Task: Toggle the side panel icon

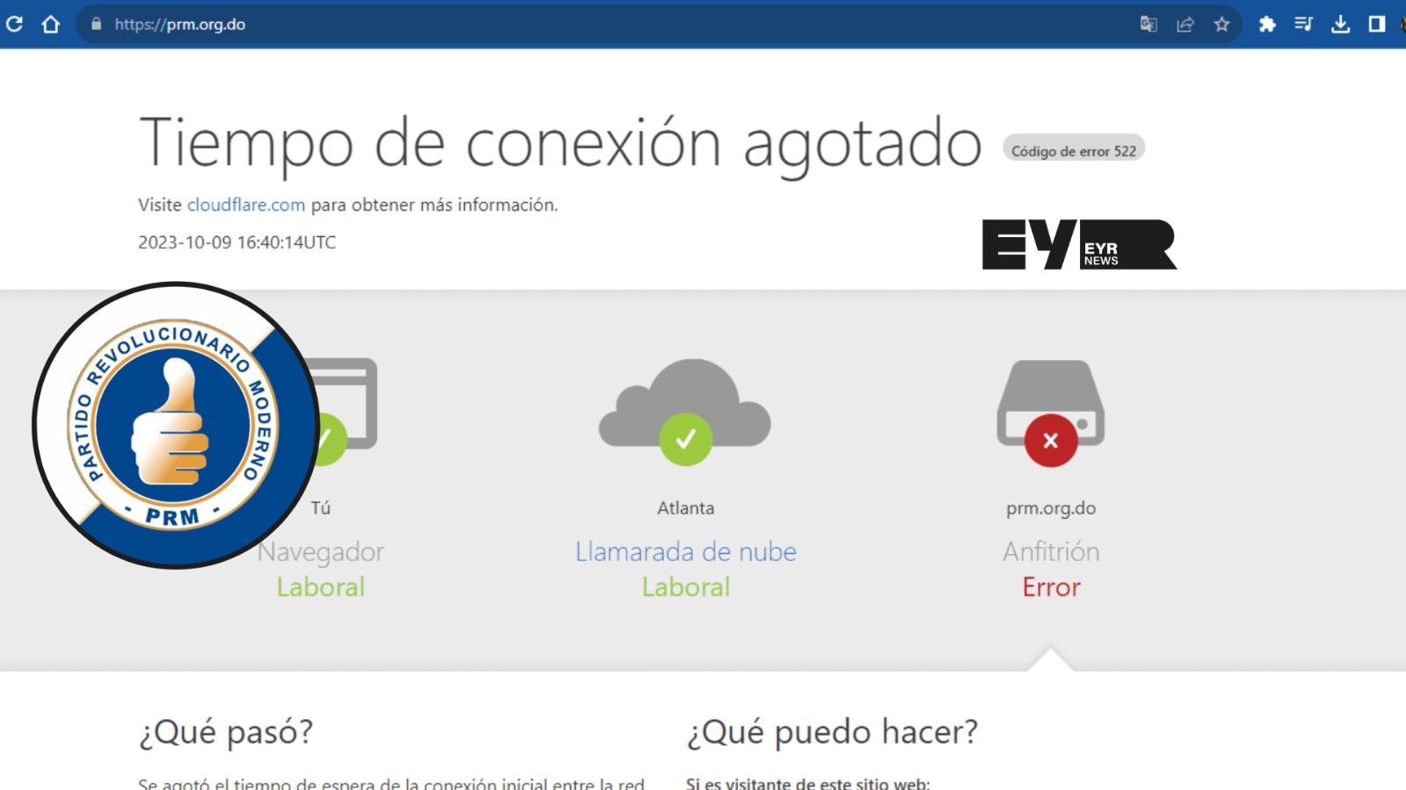Action: click(x=1377, y=24)
